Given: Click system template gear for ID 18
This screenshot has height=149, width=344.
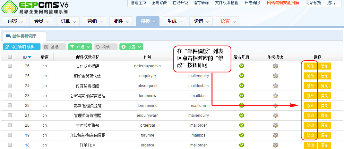Looking at the screenshot, I should click(x=275, y=145).
